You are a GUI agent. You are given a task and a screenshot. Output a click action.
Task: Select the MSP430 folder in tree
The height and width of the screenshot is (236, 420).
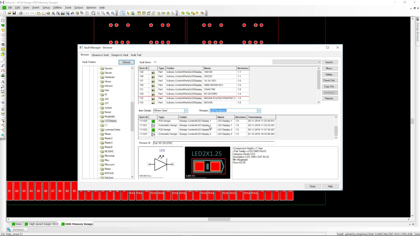pyautogui.click(x=109, y=173)
